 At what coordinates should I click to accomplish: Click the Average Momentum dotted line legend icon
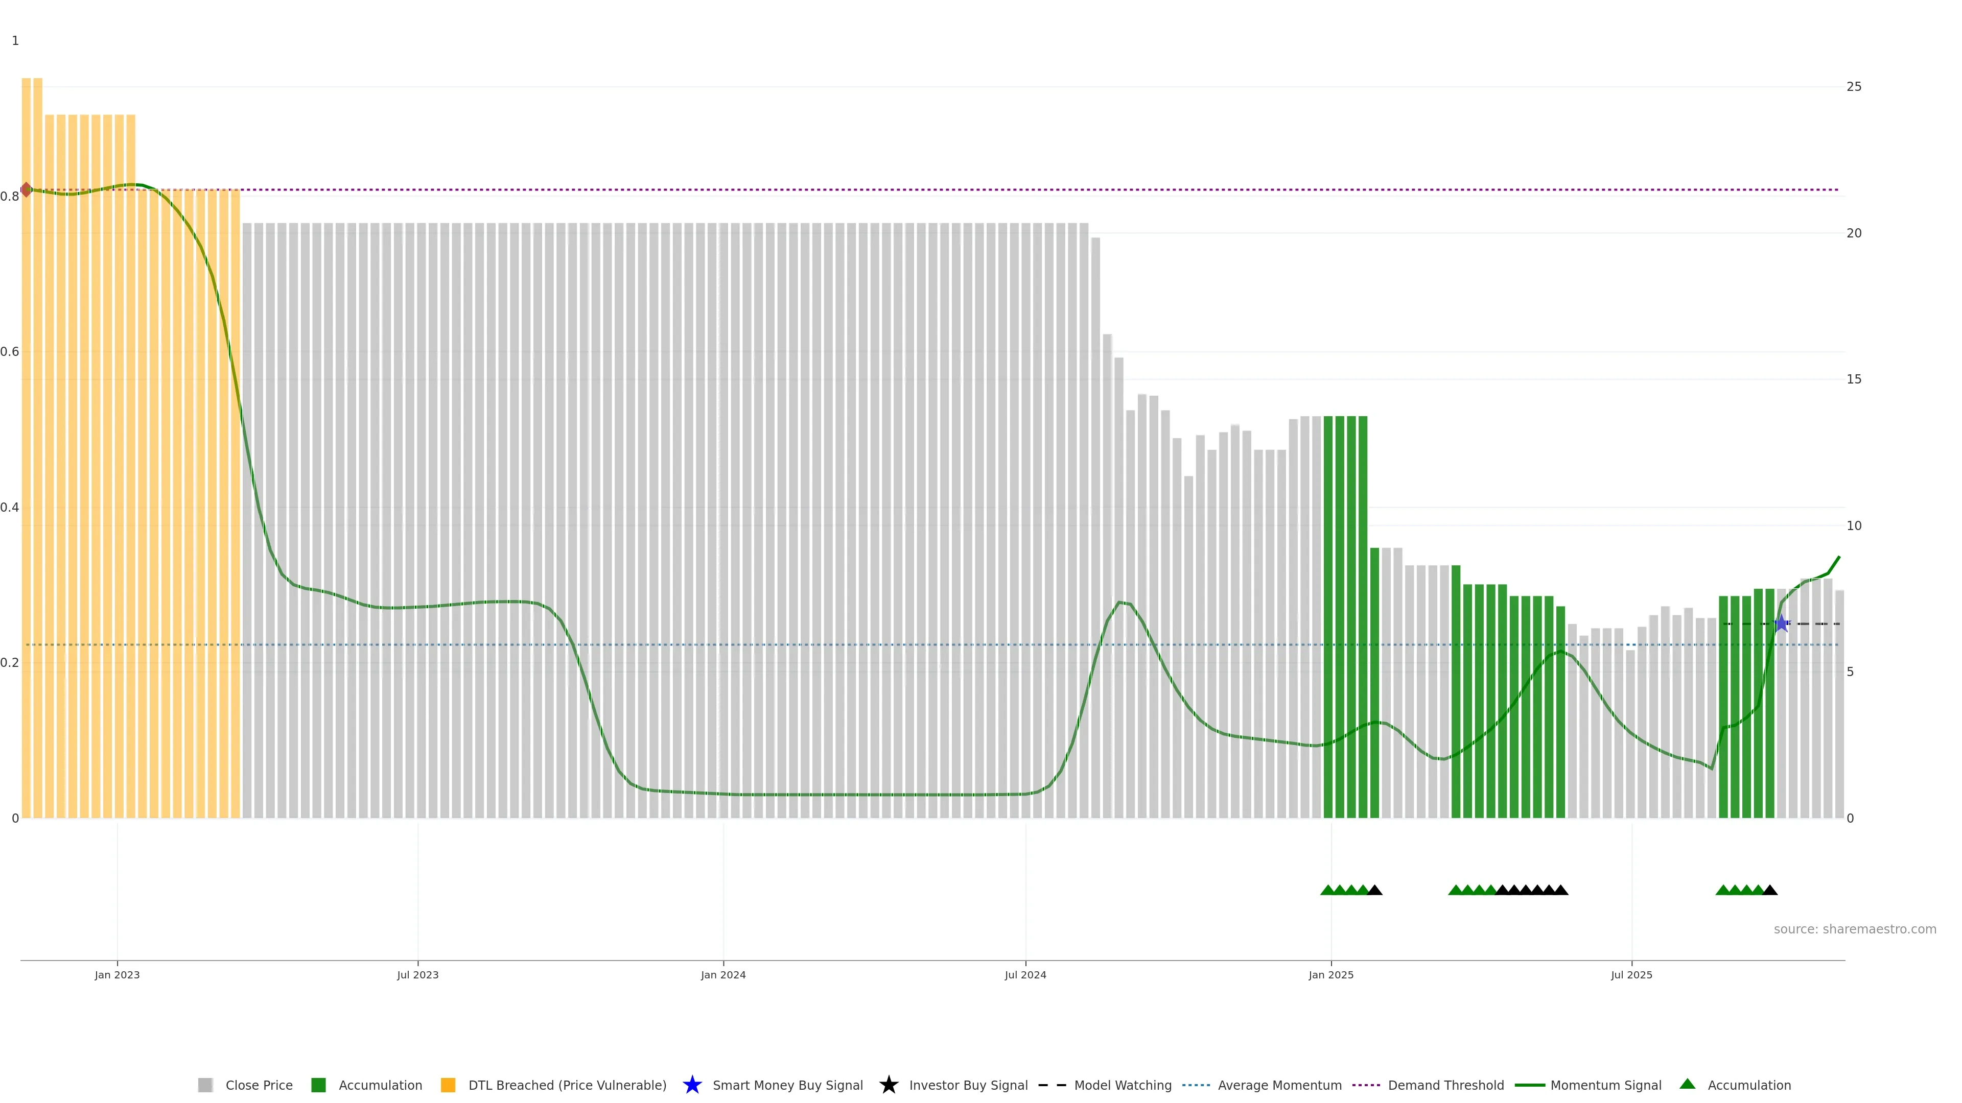coord(1196,1085)
